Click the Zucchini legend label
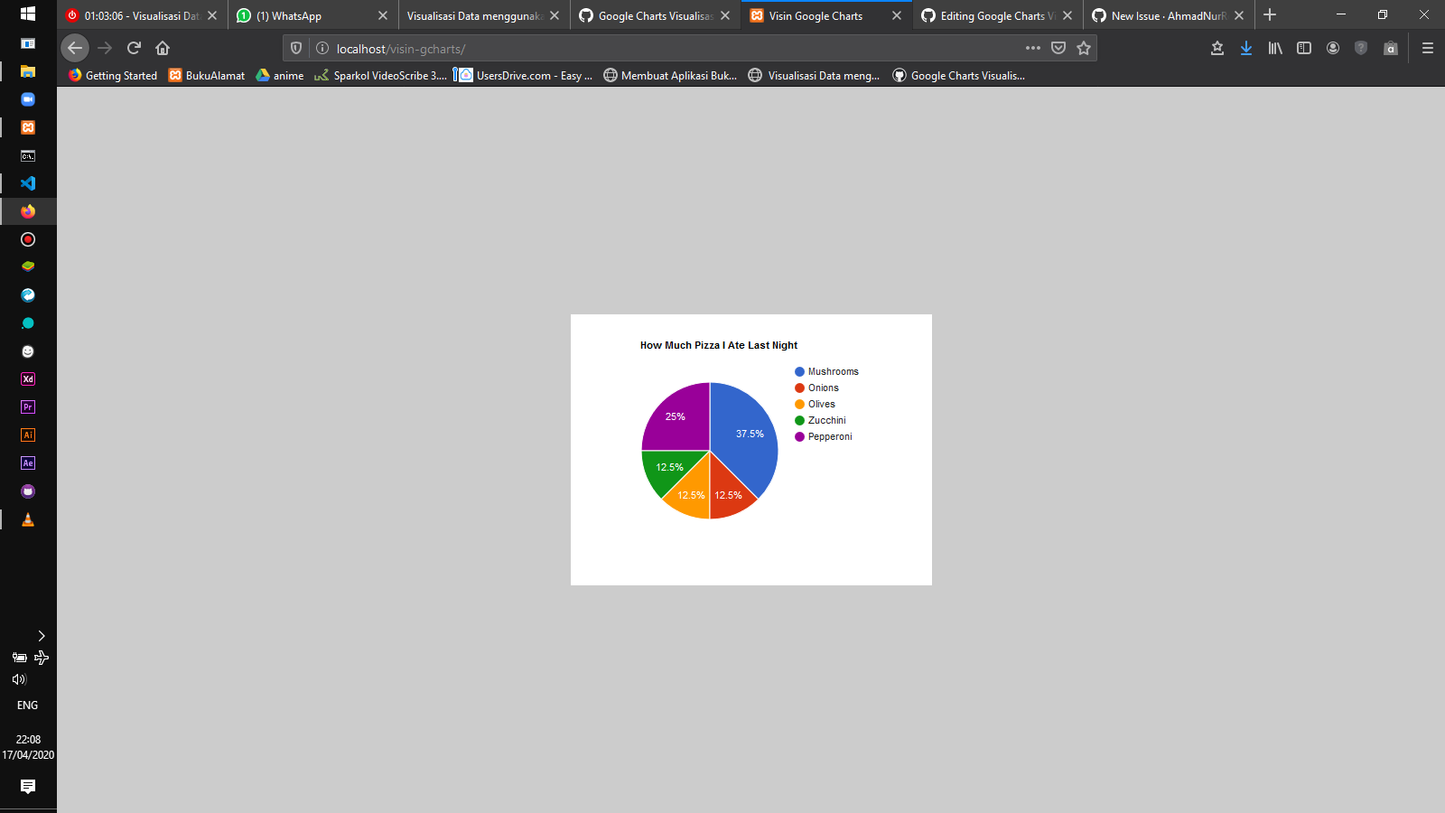Image resolution: width=1445 pixels, height=813 pixels. click(827, 420)
